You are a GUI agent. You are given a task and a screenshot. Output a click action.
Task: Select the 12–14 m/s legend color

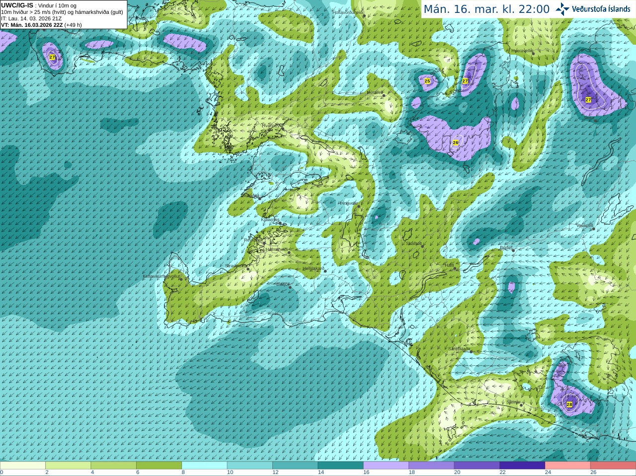(x=295, y=466)
